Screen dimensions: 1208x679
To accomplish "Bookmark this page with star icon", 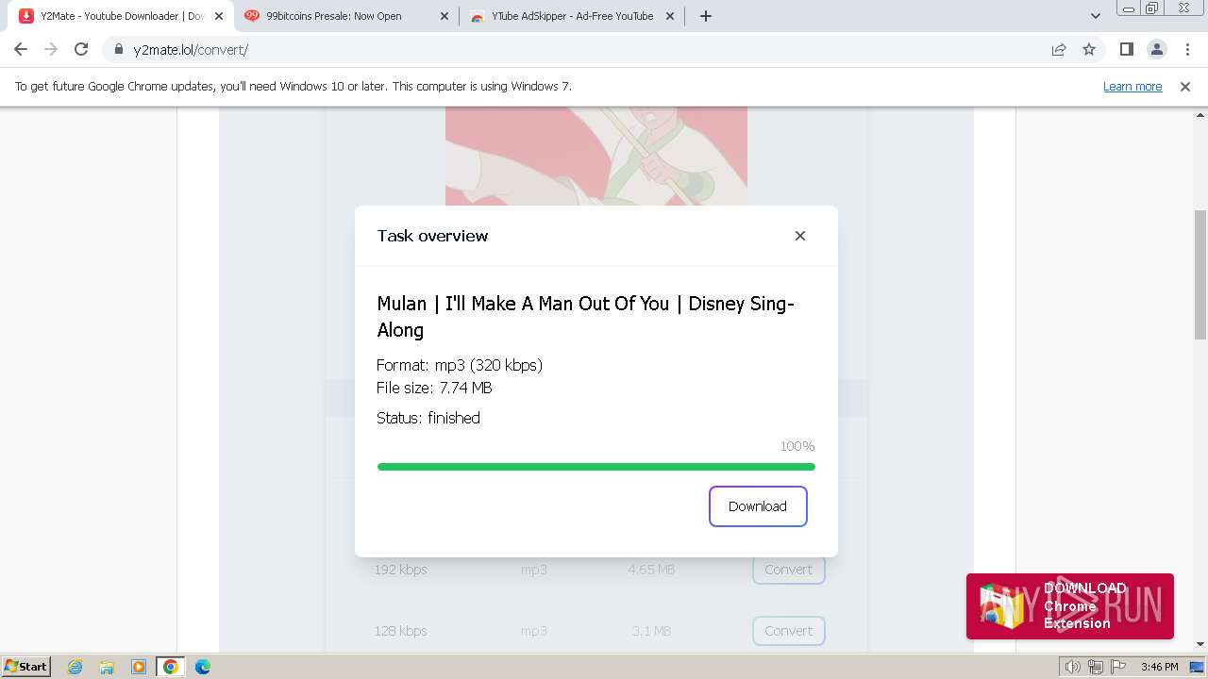I will (x=1089, y=50).
